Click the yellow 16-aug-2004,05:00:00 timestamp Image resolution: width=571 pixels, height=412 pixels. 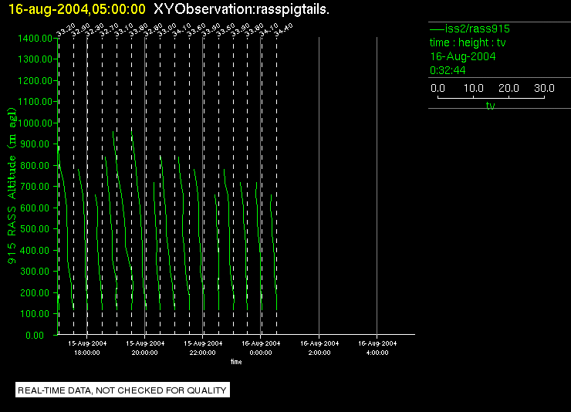click(x=77, y=9)
